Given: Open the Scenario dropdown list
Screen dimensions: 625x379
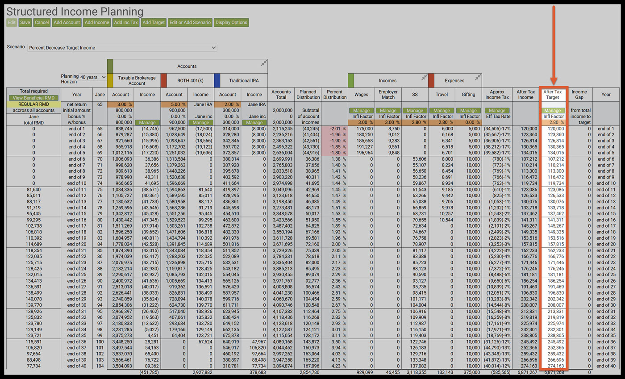Looking at the screenshot, I should (122, 48).
